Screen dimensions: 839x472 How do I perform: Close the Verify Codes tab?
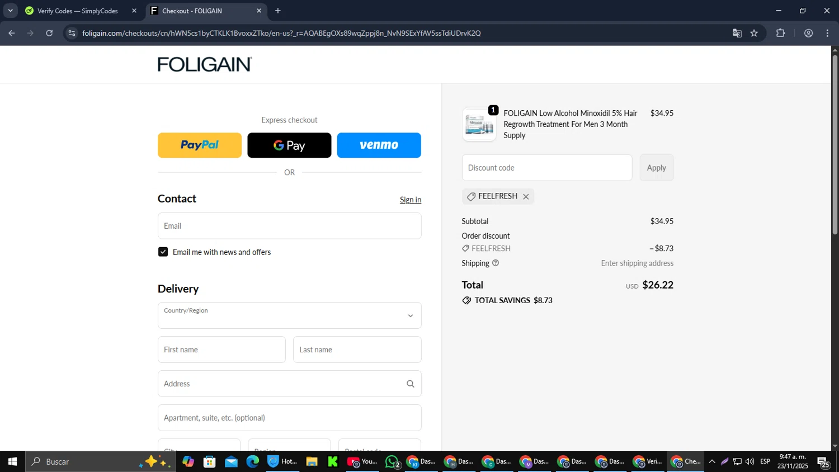pyautogui.click(x=134, y=11)
